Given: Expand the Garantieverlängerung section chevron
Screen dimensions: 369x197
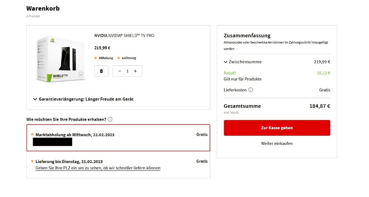Looking at the screenshot, I should click(35, 99).
